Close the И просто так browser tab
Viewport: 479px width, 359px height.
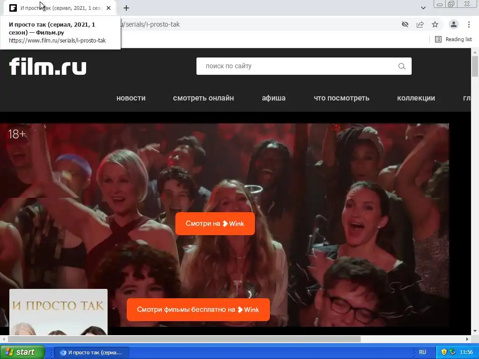click(109, 8)
